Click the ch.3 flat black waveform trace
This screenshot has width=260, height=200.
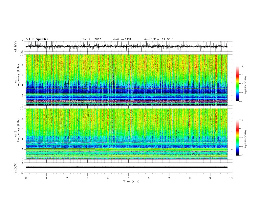click(x=126, y=167)
